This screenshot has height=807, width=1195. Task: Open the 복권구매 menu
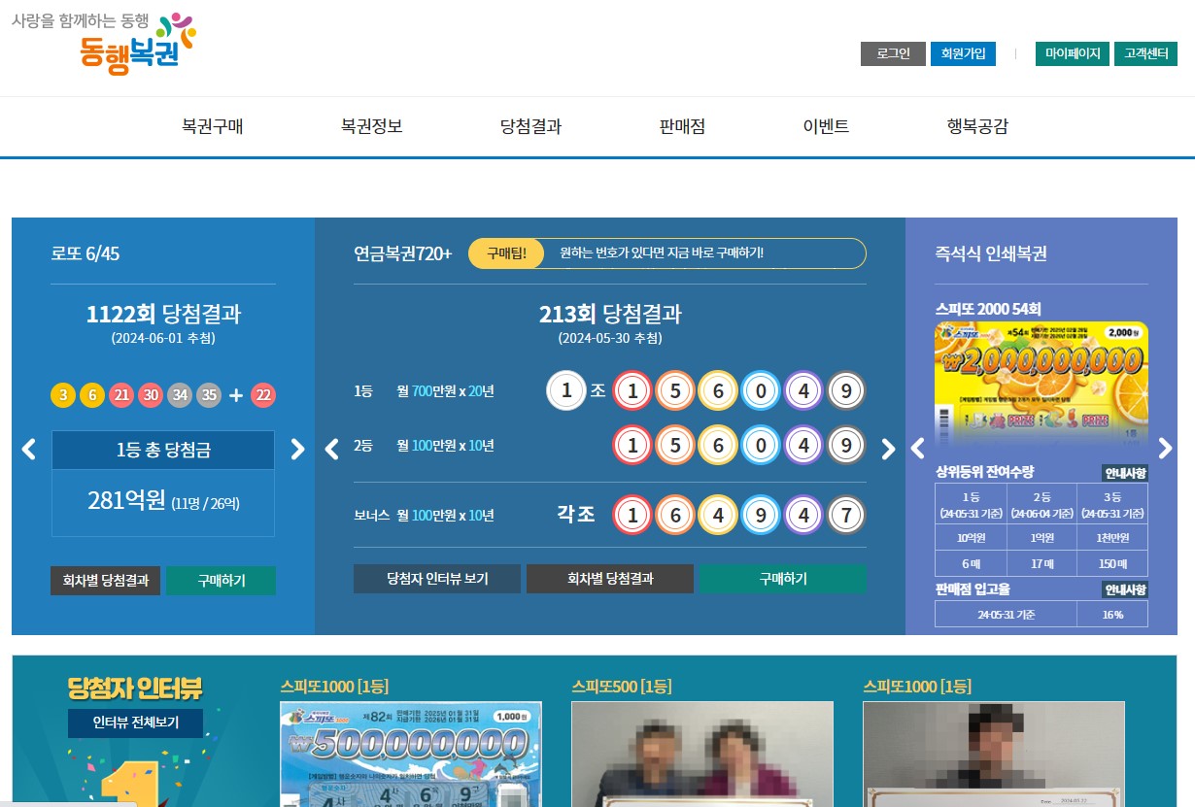(212, 126)
